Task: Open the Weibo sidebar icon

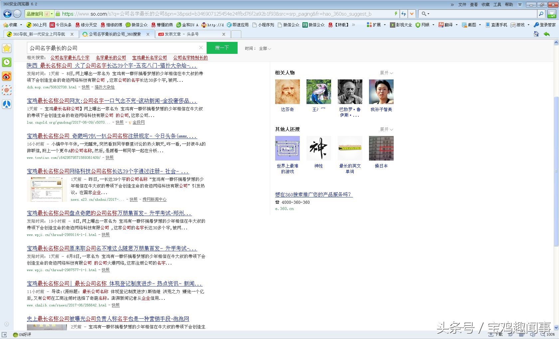Action: (x=7, y=76)
